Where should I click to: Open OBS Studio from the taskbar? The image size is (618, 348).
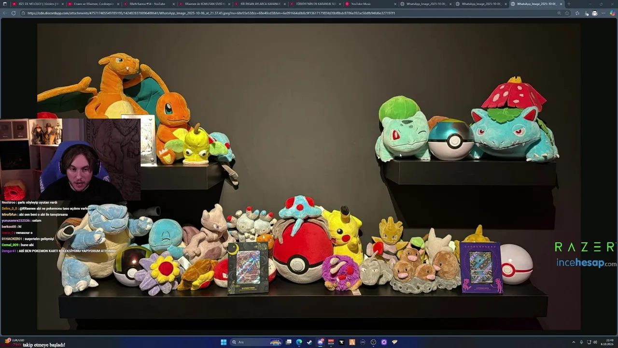[373, 342]
